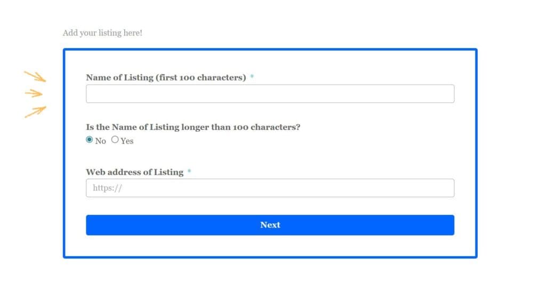Click the word 'Next' on the button
This screenshot has height=307, width=546.
coord(270,225)
